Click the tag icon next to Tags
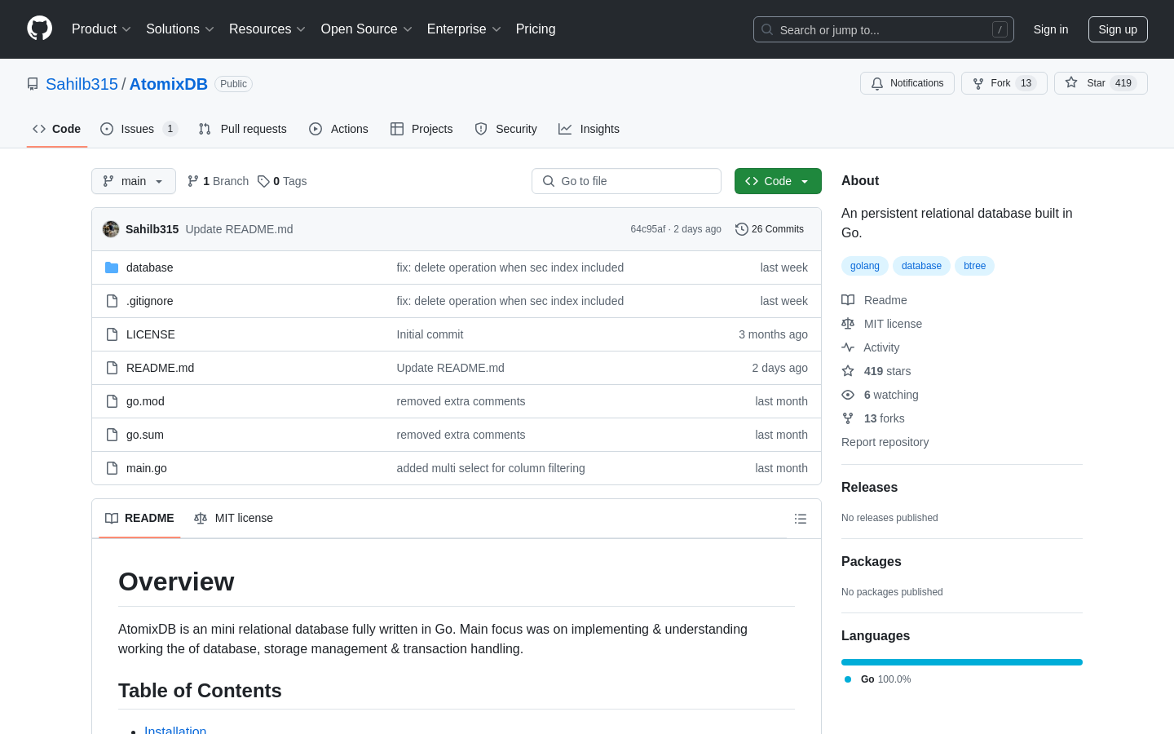The image size is (1174, 734). (x=263, y=181)
